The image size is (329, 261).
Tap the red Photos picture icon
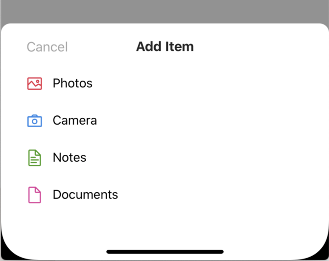[34, 84]
